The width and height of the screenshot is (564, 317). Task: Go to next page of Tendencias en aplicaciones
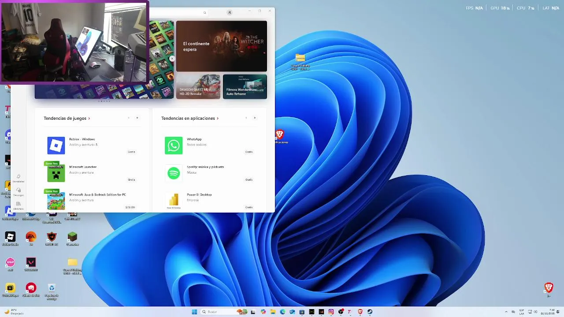point(255,118)
